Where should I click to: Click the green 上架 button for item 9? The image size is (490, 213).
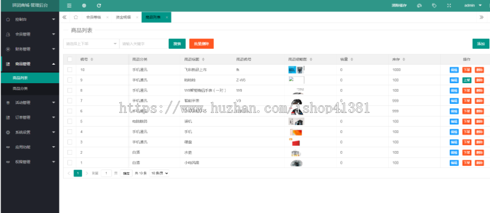[x=467, y=80]
